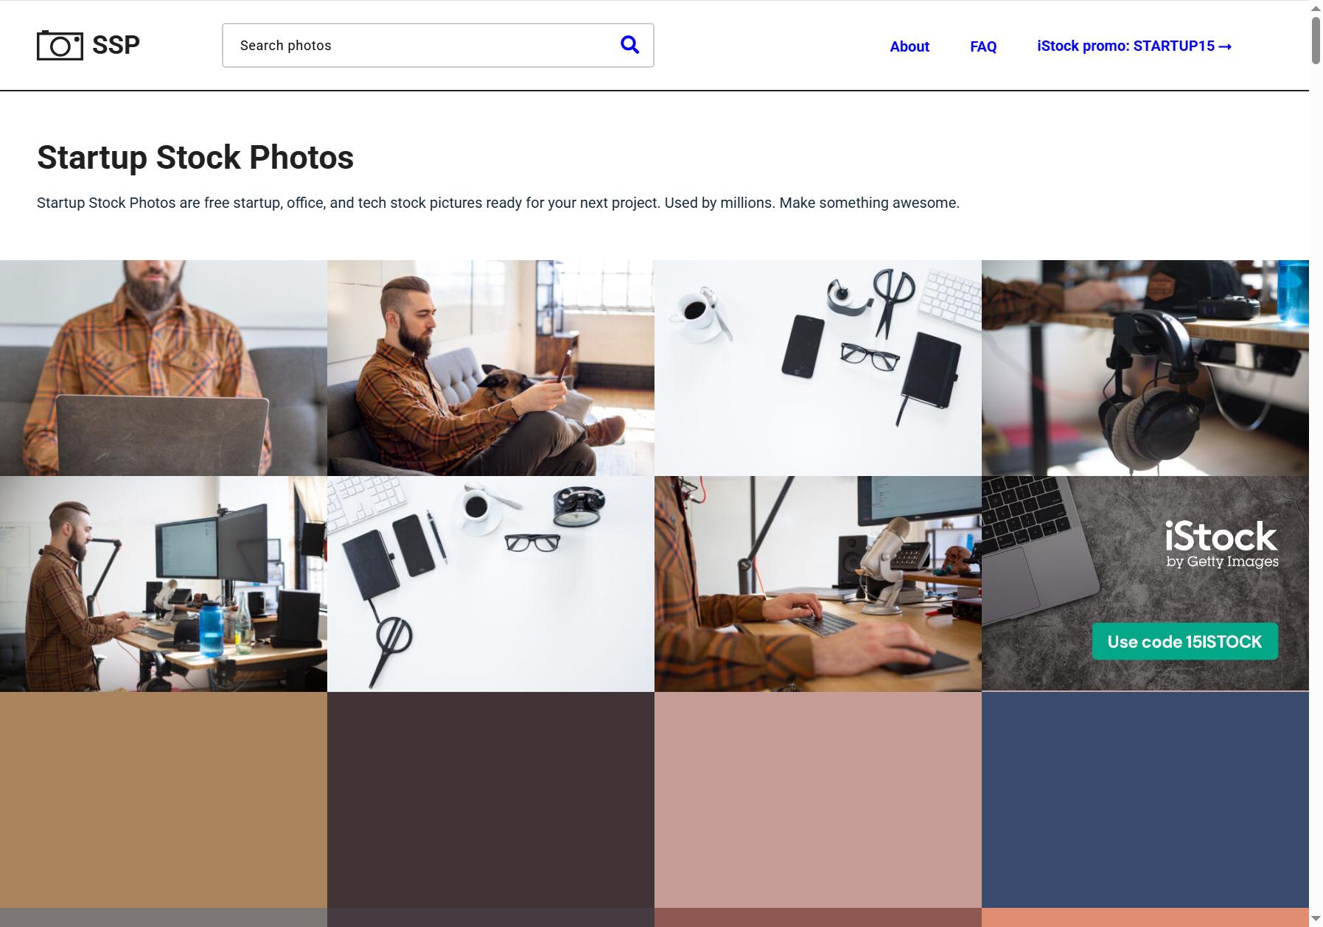Open the About page link
The height and width of the screenshot is (927, 1323).
coord(909,46)
